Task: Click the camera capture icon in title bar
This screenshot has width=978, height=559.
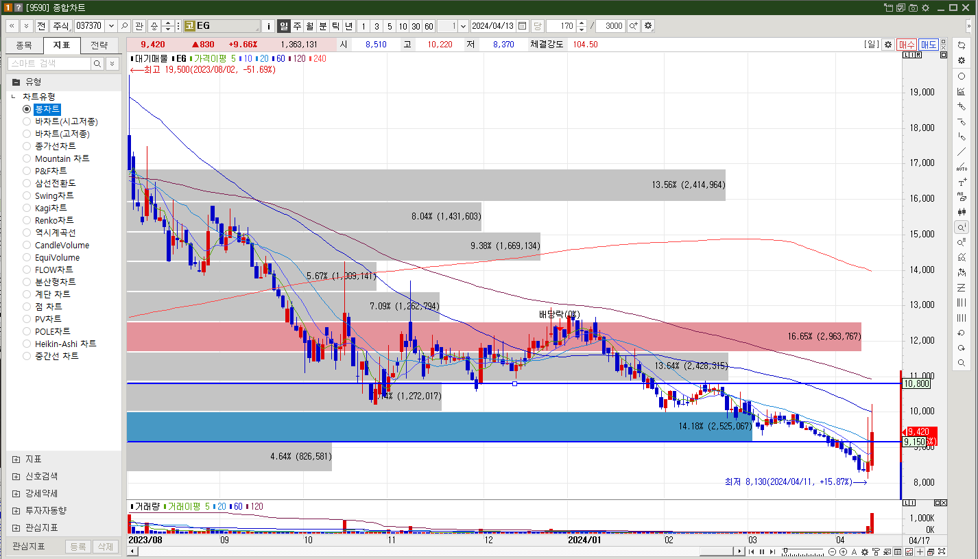Action: tap(913, 8)
